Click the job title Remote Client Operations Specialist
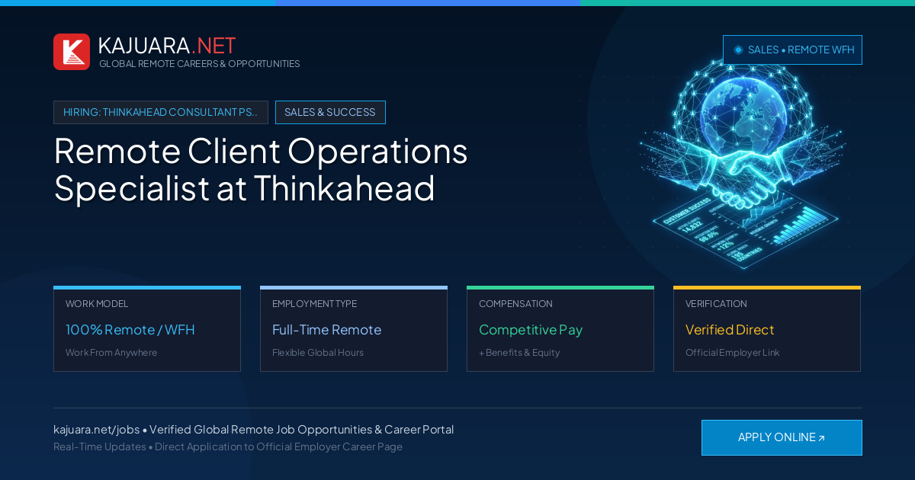915x480 pixels. coord(261,169)
